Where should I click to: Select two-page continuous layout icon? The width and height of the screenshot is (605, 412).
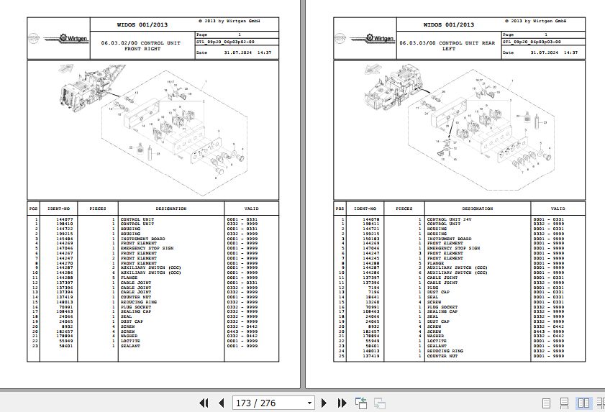point(601,403)
